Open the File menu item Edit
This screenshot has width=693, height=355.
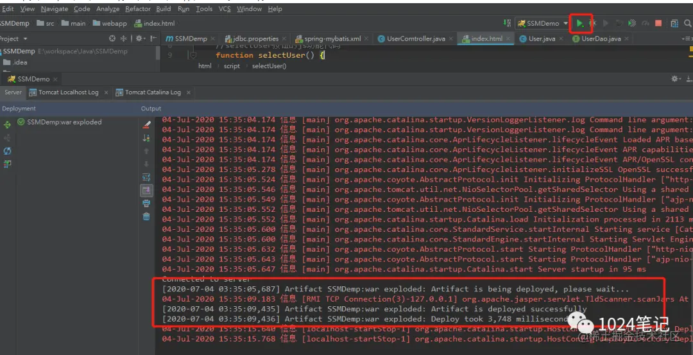click(x=8, y=9)
